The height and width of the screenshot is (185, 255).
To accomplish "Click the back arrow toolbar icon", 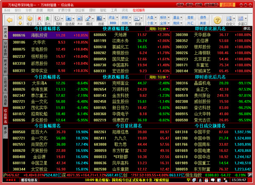I will 8,20.
